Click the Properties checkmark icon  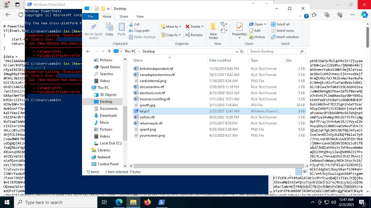[x=239, y=27]
